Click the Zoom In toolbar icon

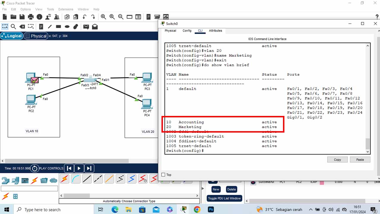click(103, 17)
